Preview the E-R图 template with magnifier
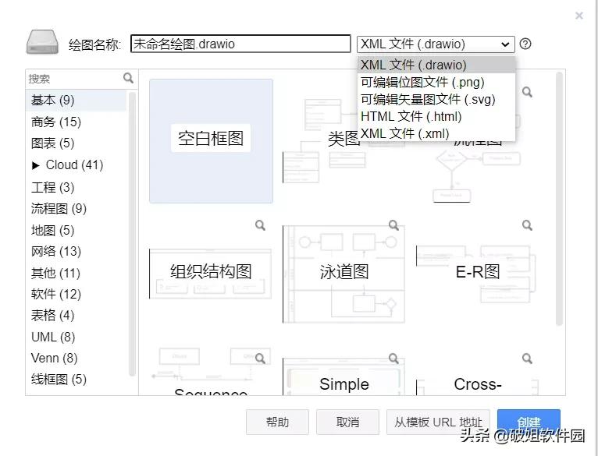 527,225
